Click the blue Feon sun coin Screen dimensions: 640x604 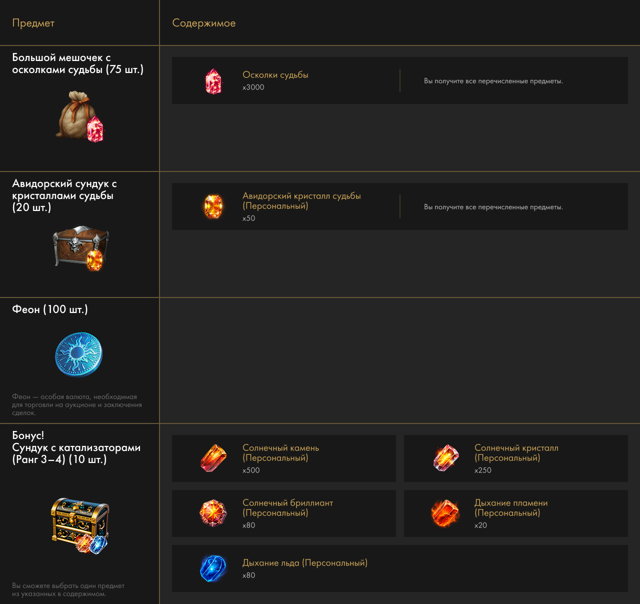click(x=78, y=354)
